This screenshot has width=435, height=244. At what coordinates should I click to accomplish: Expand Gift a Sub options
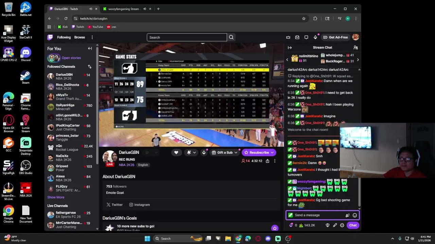point(225,152)
